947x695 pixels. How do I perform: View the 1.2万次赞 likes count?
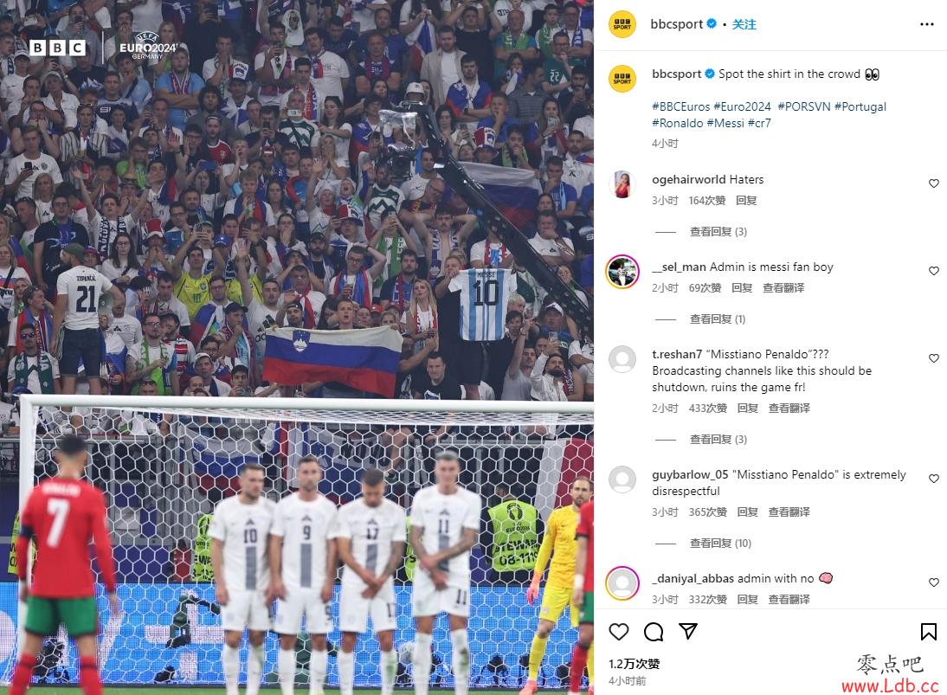coord(635,664)
